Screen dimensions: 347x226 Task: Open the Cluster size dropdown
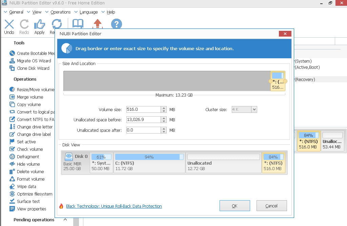tap(254, 109)
